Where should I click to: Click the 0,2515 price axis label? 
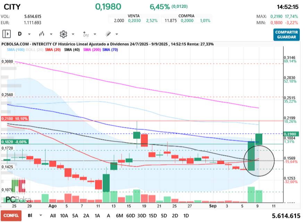point(289,98)
